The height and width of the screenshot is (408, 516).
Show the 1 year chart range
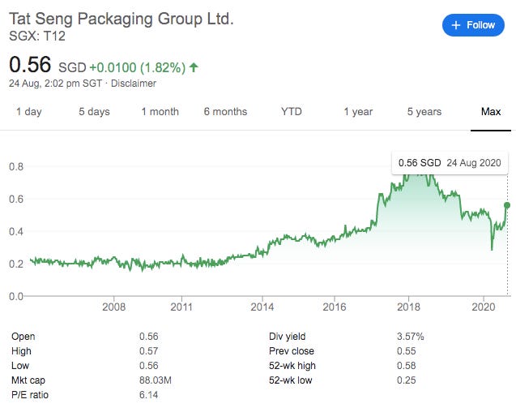[x=358, y=112]
